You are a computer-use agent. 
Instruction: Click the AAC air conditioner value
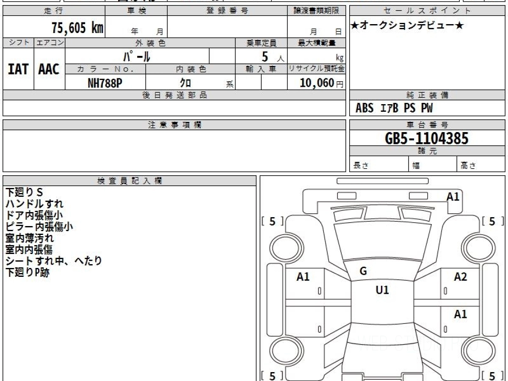(x=49, y=69)
